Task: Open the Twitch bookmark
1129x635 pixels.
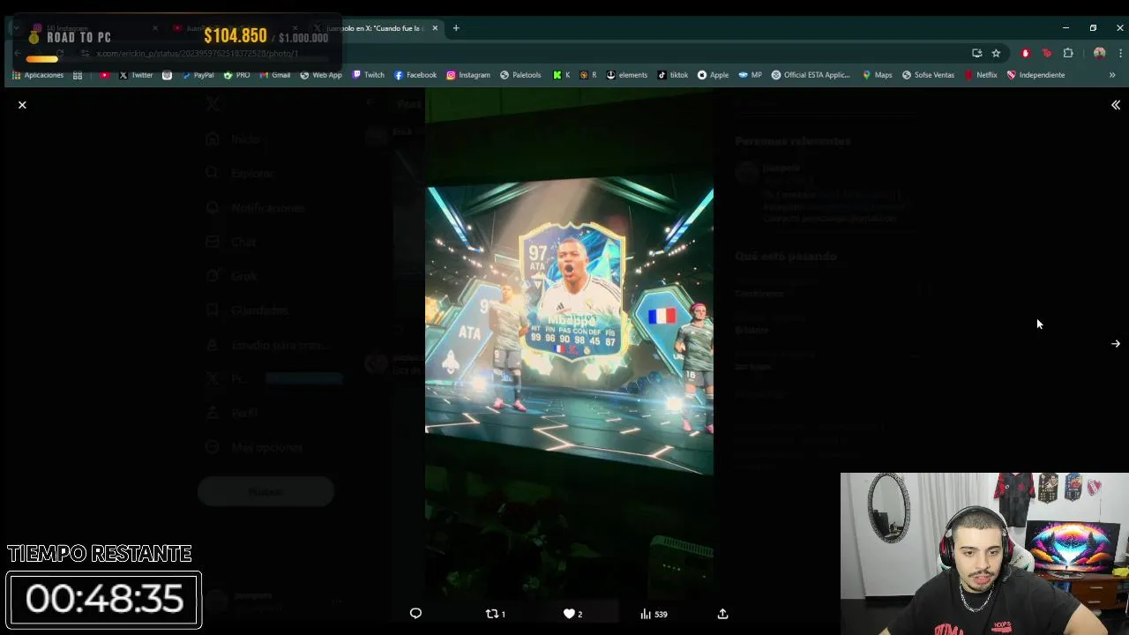Action: pos(368,75)
